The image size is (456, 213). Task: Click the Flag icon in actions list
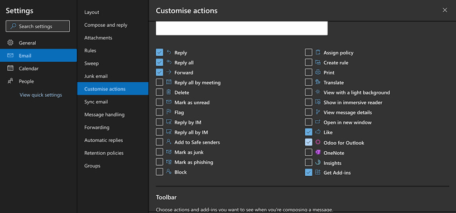(x=169, y=112)
